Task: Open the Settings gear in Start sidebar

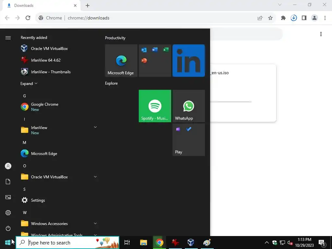Action: pos(8,213)
